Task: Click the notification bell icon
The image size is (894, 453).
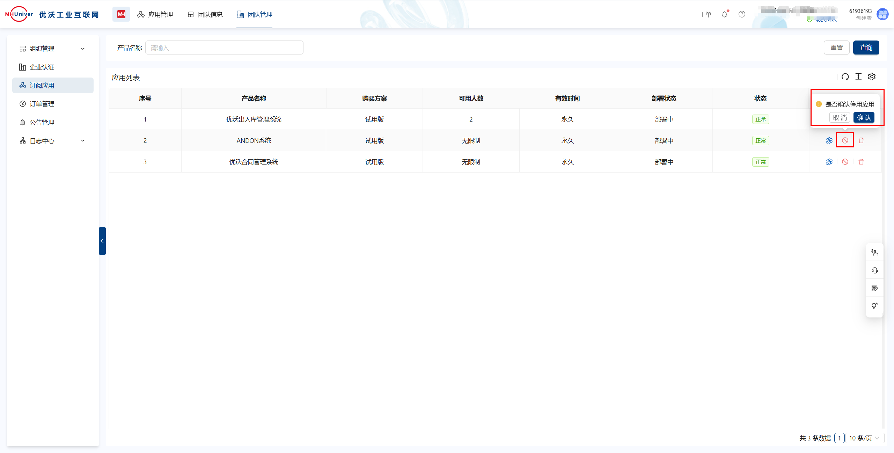Action: point(724,14)
